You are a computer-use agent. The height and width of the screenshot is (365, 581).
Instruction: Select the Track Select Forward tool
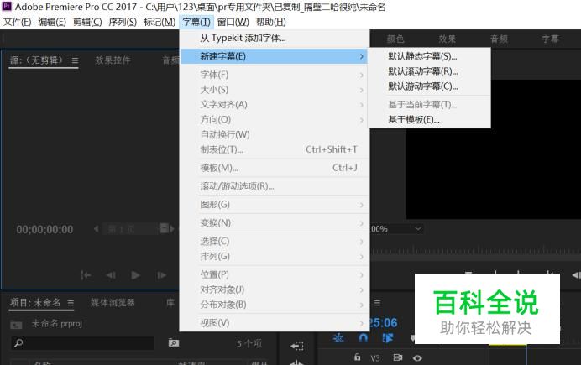(297, 347)
